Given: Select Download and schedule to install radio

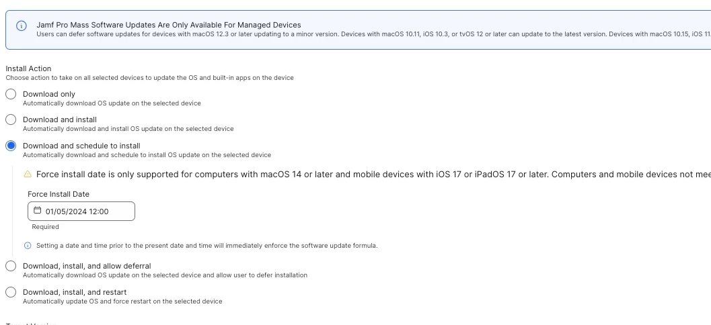Looking at the screenshot, I should (x=11, y=146).
